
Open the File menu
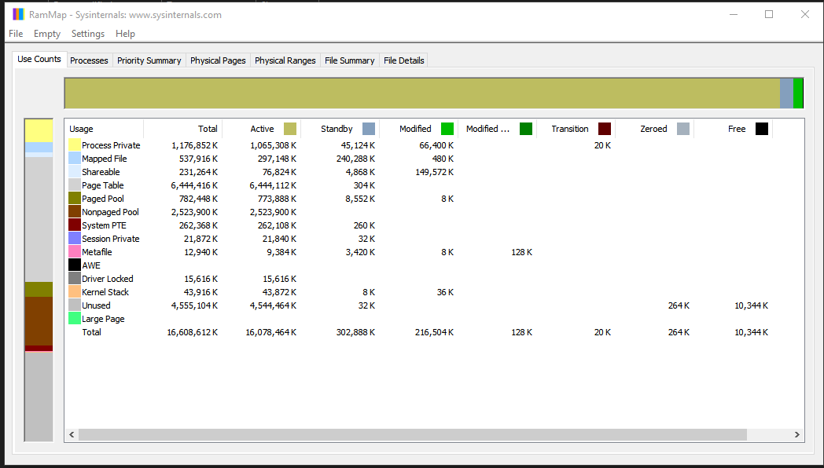pos(16,34)
